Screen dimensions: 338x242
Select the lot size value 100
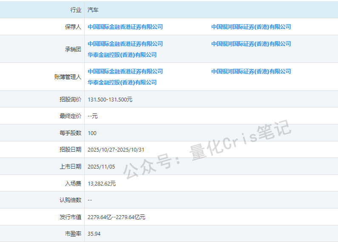[x=92, y=133]
